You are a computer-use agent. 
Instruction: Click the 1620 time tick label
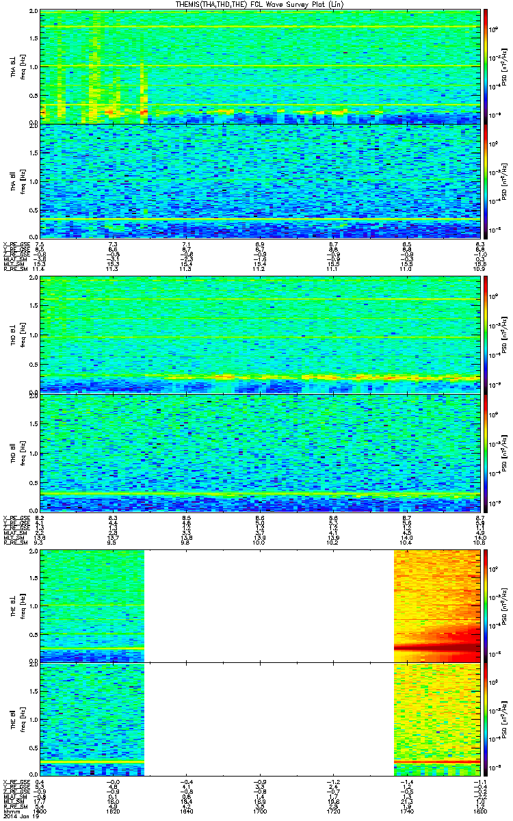(113, 811)
